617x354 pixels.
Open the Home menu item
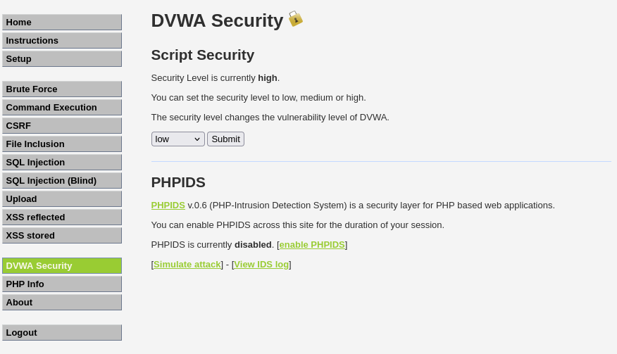click(62, 22)
